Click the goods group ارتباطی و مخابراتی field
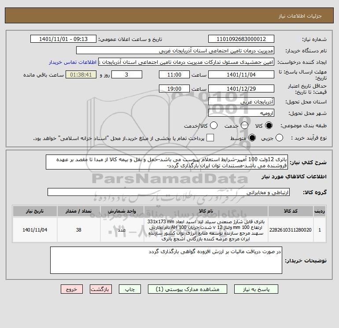The height and width of the screenshot is (328, 339). tap(169, 192)
